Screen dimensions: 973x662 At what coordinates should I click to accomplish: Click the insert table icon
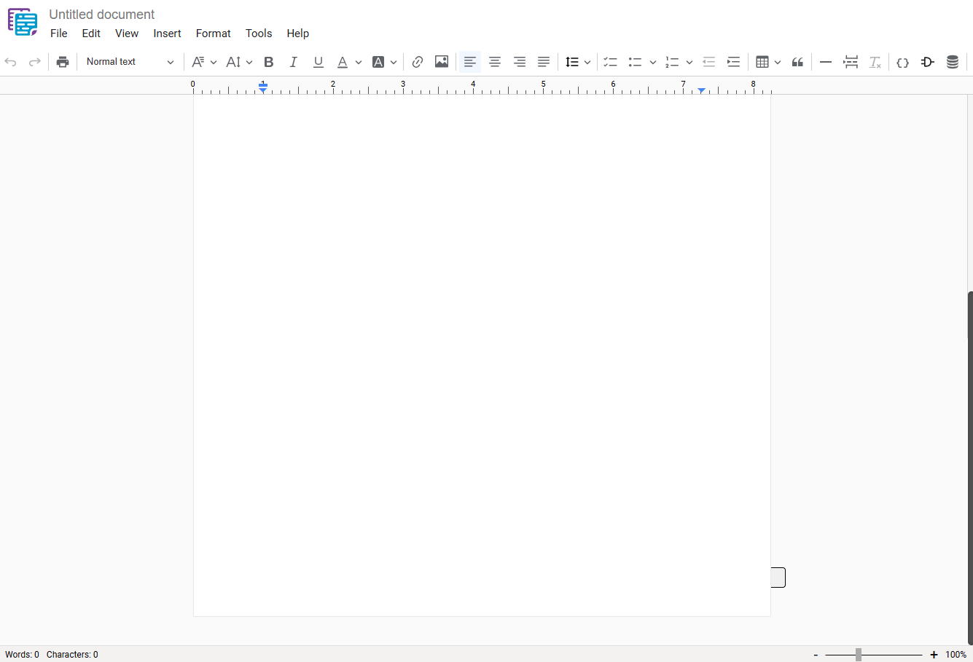coord(762,62)
